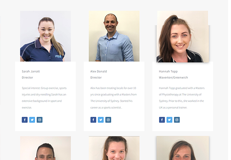Open bottom-row middle woman's photo
The height and width of the screenshot is (160, 231).
pyautogui.click(x=114, y=148)
